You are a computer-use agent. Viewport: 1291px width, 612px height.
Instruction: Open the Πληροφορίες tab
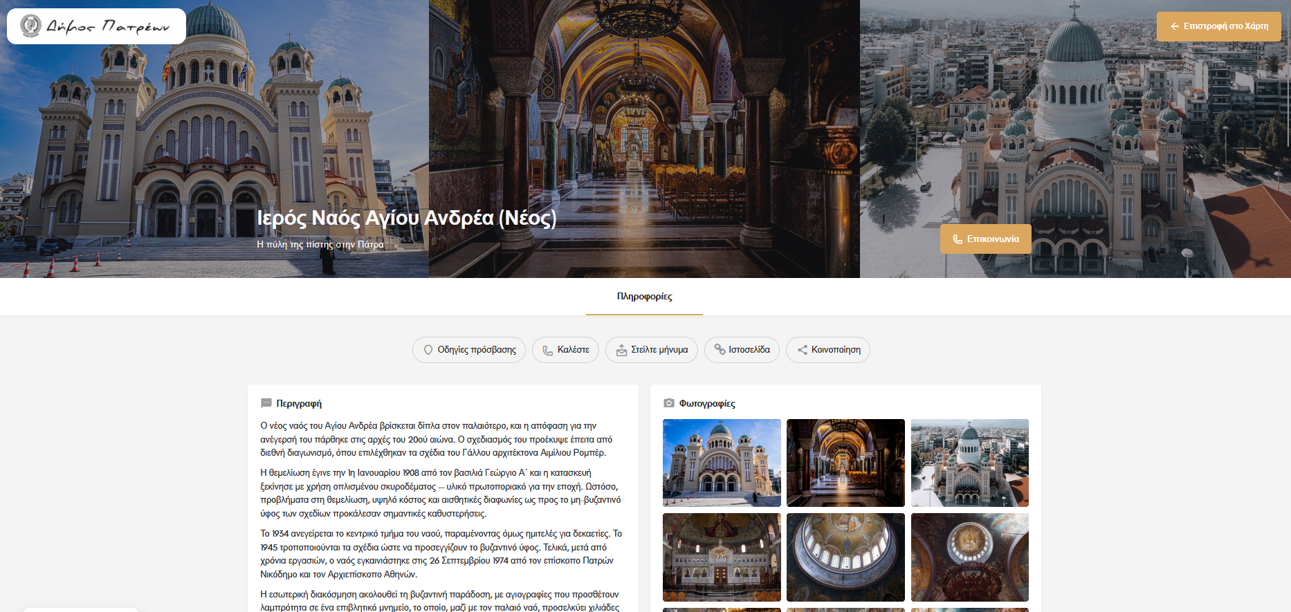644,297
